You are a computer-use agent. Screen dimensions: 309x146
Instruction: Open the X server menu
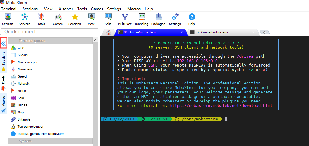click(x=66, y=9)
